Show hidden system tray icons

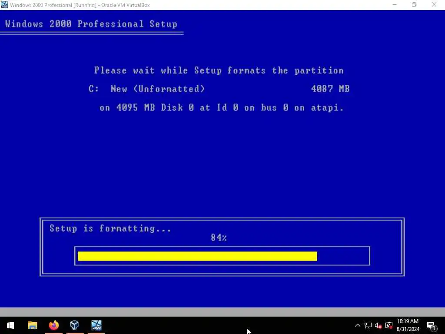pyautogui.click(x=358, y=325)
